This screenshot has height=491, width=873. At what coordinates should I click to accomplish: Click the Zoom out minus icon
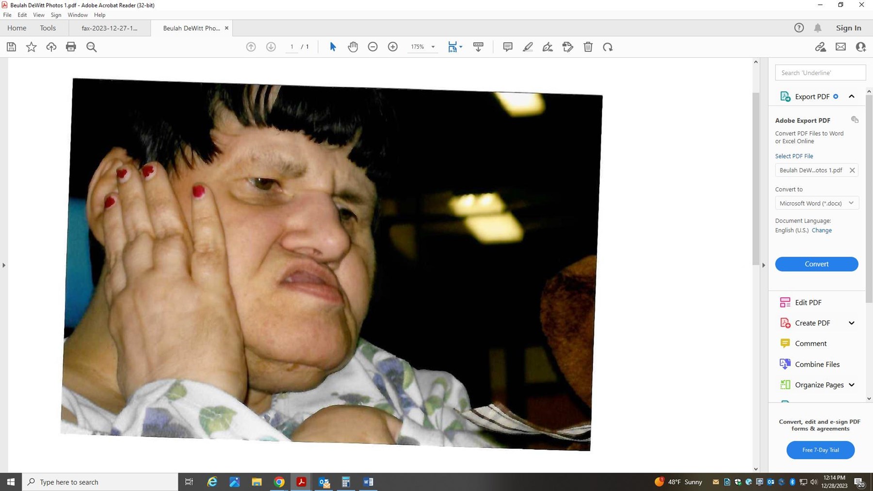coord(372,47)
